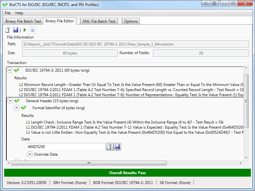Open the Help menu
Screen dimensions: 255x191
(x=19, y=13)
